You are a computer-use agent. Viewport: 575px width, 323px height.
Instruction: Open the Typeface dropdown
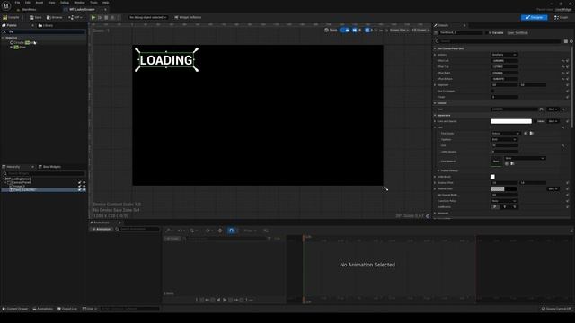point(504,140)
